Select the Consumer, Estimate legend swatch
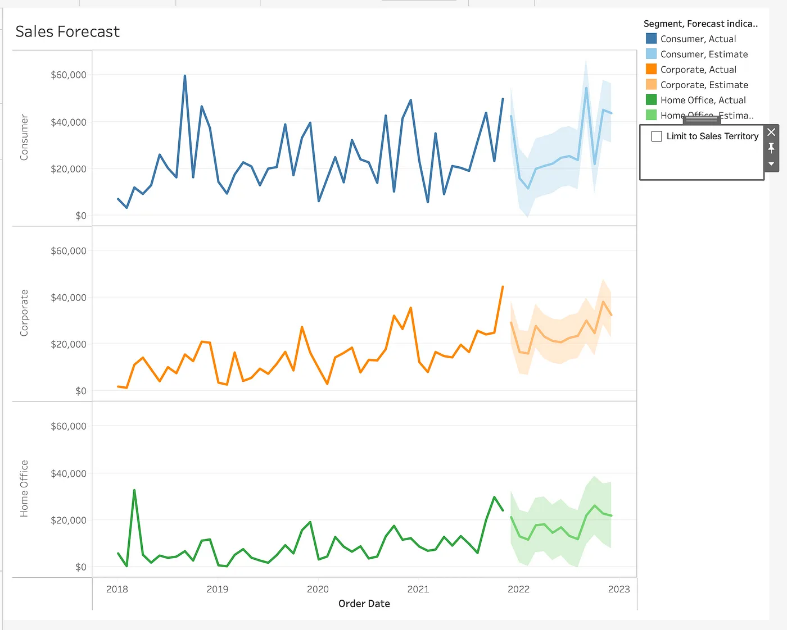Viewport: 787px width, 630px height. point(651,54)
